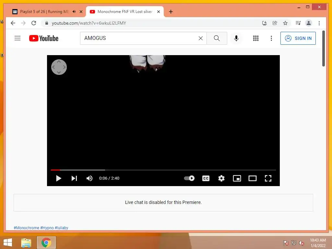The width and height of the screenshot is (332, 249).
Task: Click the network tray icon
Action: [294, 243]
